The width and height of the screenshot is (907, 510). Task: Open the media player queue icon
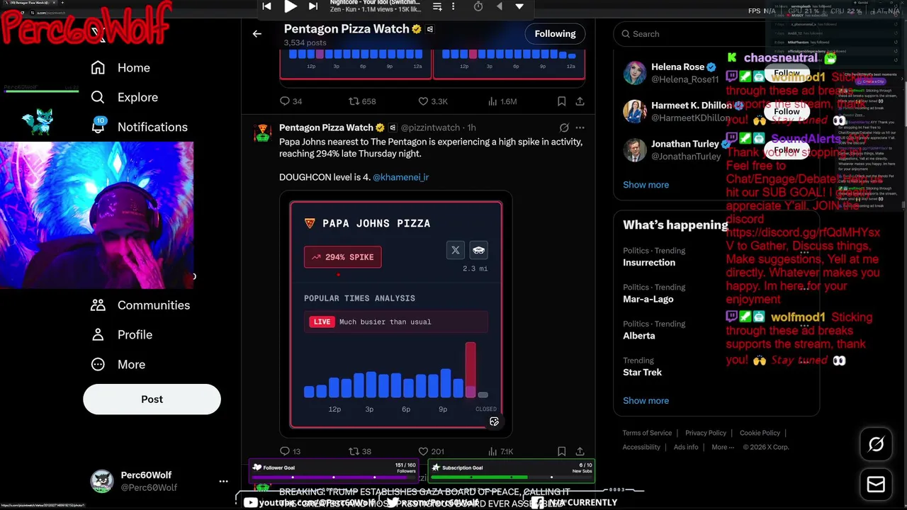pos(437,6)
